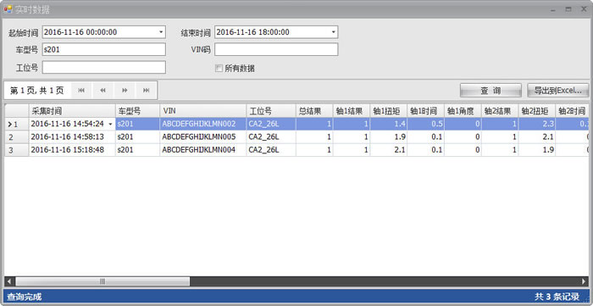
Task: Select 轴2扭矩 cell with value 2.3
Action: coord(536,124)
